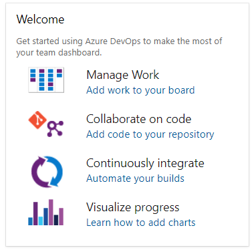Screen dimensions: 252x250
Task: Click the "Get started using Azure DevOps" text line
Action: [x=119, y=41]
